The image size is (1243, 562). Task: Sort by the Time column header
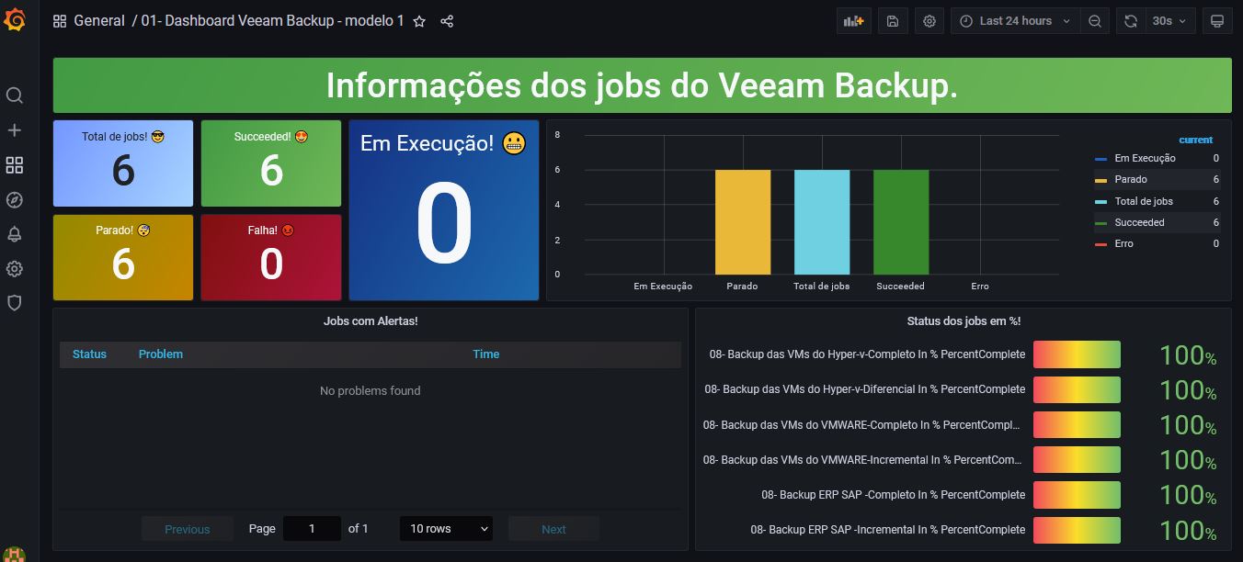tap(485, 354)
